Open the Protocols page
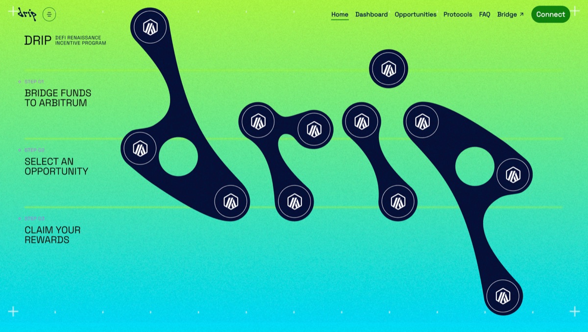This screenshot has height=332, width=588. pyautogui.click(x=458, y=14)
